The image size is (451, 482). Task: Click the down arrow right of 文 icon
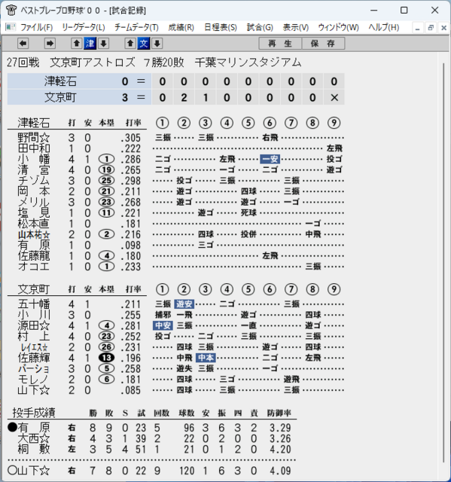tap(157, 44)
